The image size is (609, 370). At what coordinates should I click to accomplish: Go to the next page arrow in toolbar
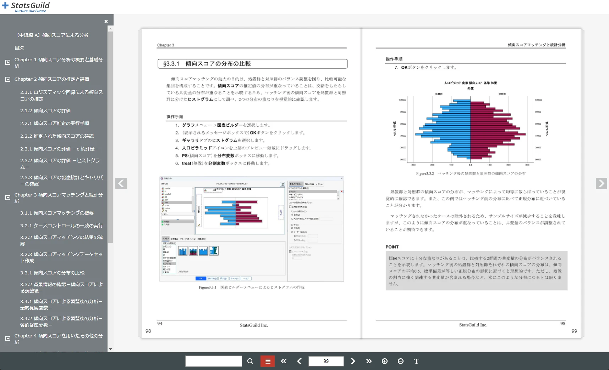click(x=353, y=361)
